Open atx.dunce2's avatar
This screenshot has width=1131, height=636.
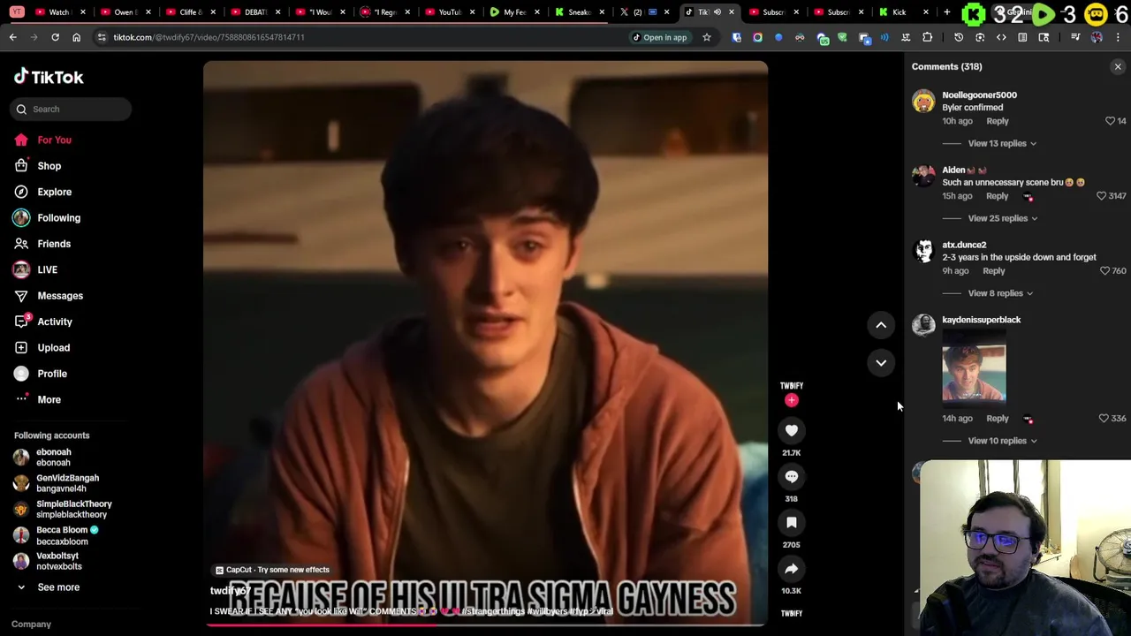[x=923, y=252]
